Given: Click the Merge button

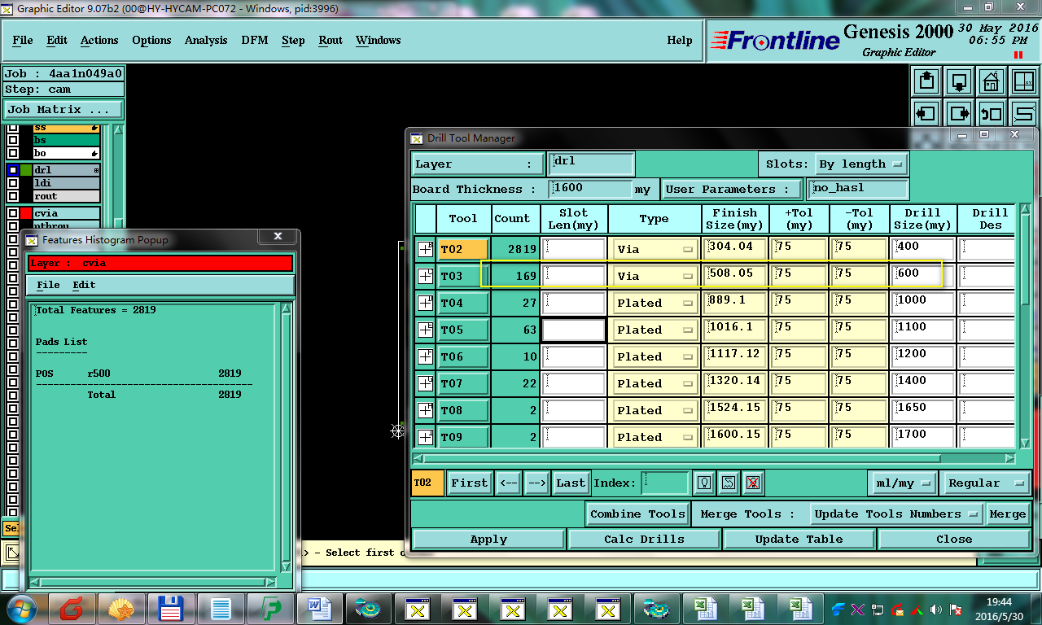Looking at the screenshot, I should (1007, 514).
